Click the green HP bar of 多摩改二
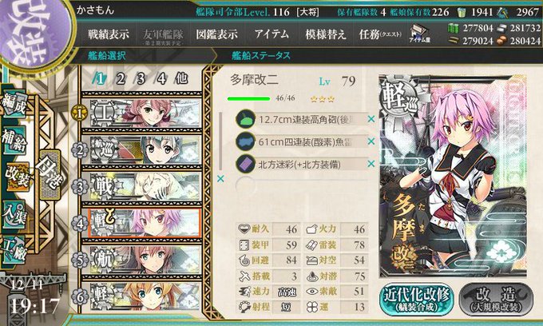The height and width of the screenshot is (326, 543). pyautogui.click(x=248, y=99)
